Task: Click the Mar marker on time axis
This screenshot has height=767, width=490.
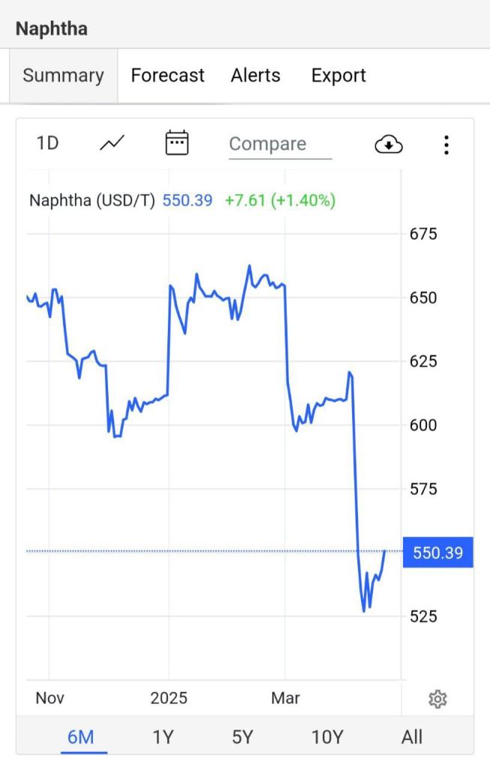Action: pyautogui.click(x=285, y=698)
